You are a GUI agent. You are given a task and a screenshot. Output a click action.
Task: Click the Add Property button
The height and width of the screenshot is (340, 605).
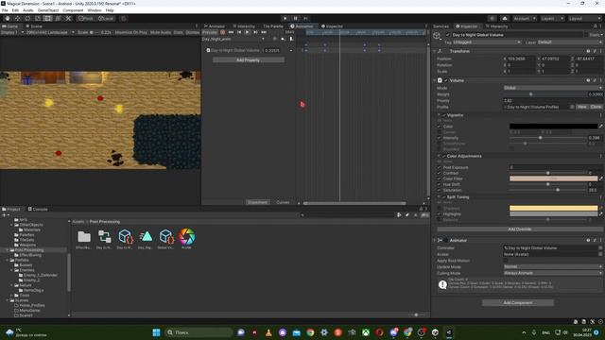click(248, 60)
